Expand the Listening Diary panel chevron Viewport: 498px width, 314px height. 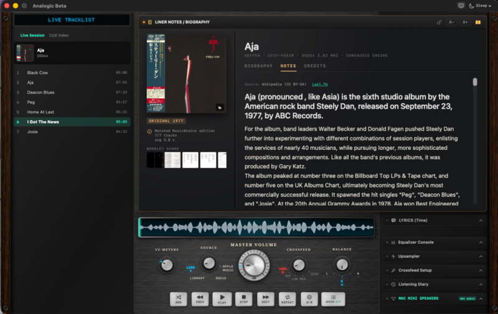[481, 285]
